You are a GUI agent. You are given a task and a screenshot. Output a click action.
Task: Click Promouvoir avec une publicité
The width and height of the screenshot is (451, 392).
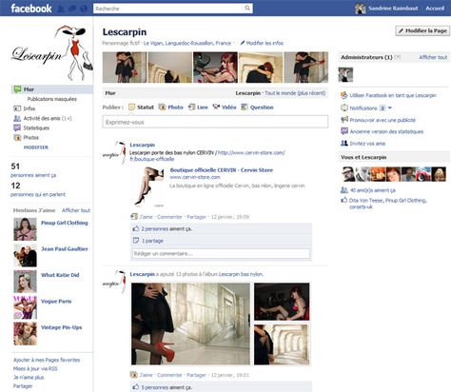point(382,120)
